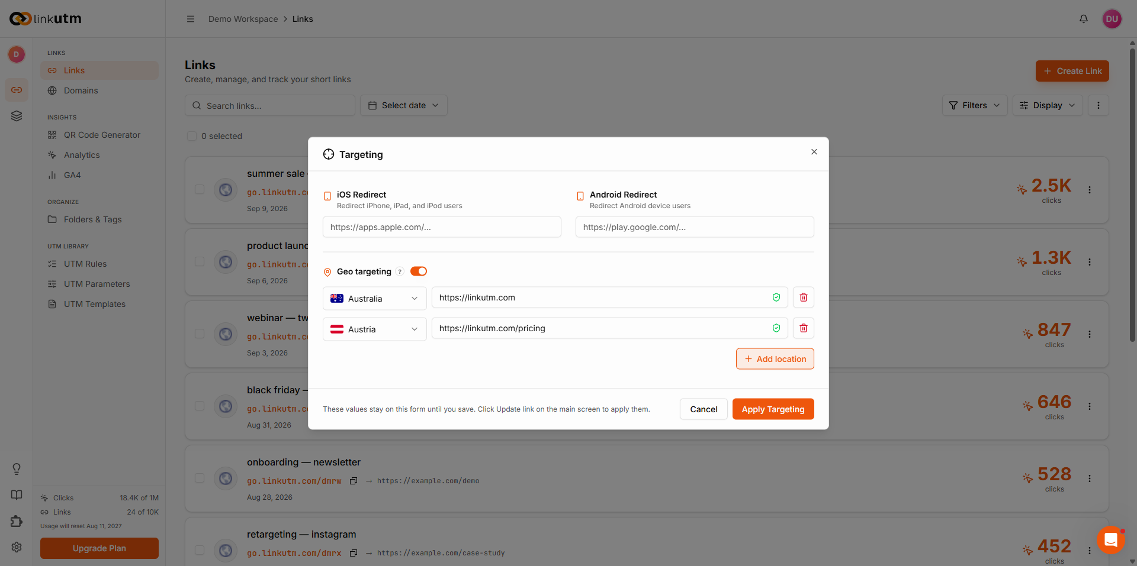The image size is (1137, 566).
Task: Go to Domains in the sidebar
Action: click(99, 90)
